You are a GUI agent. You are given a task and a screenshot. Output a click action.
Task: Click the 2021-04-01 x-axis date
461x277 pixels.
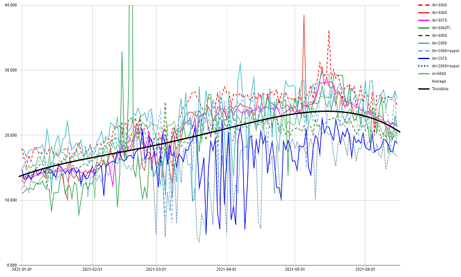(x=227, y=269)
